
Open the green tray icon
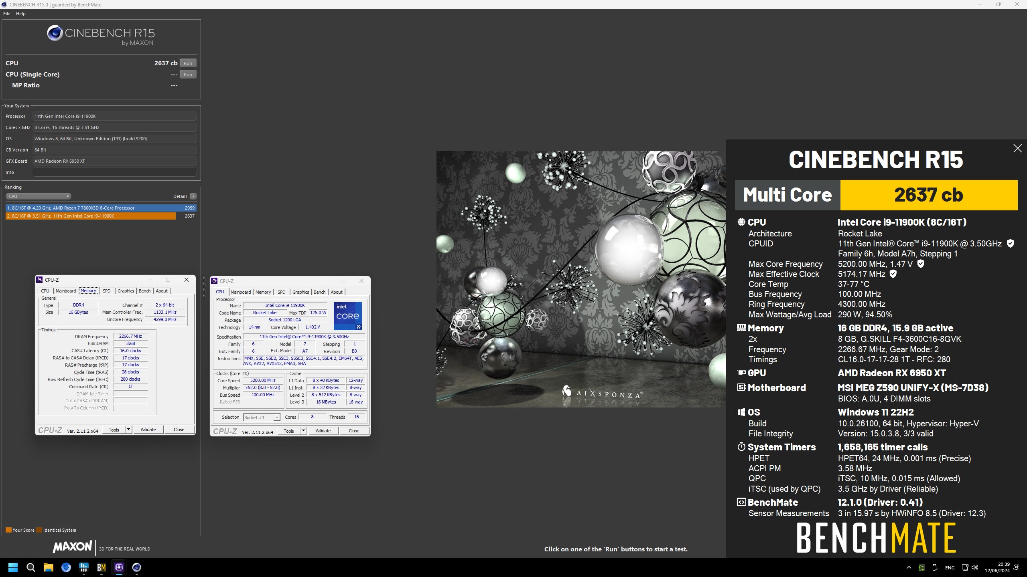pos(922,567)
